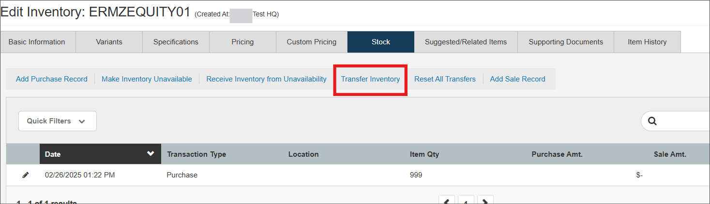Click inside the search input field

click(685, 121)
